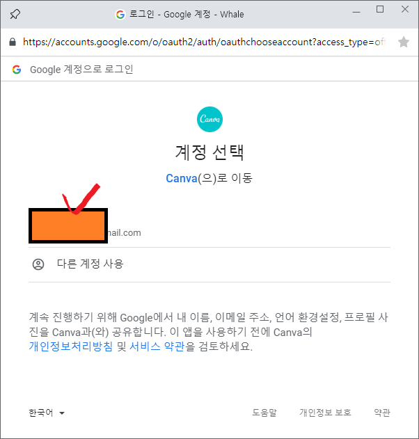Viewport: 419px width, 439px height.
Task: Pin the window using the pin icon
Action: 15,14
